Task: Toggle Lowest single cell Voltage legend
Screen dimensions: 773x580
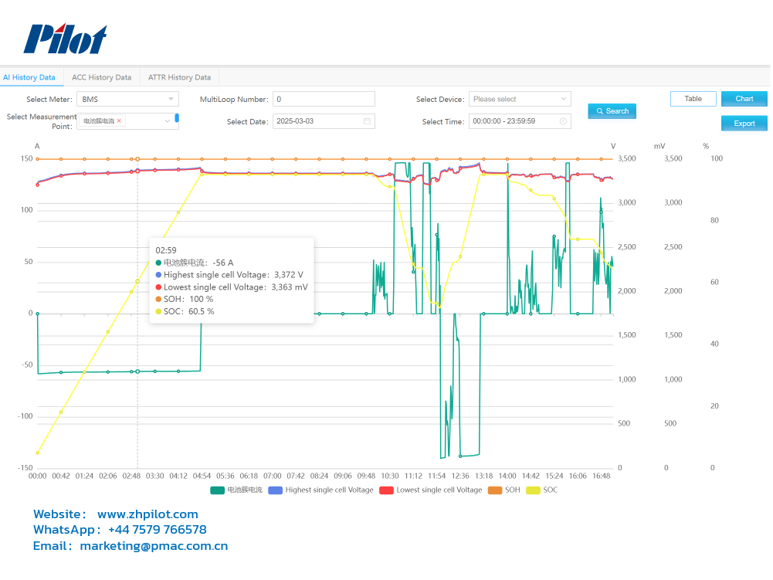Action: tap(431, 490)
